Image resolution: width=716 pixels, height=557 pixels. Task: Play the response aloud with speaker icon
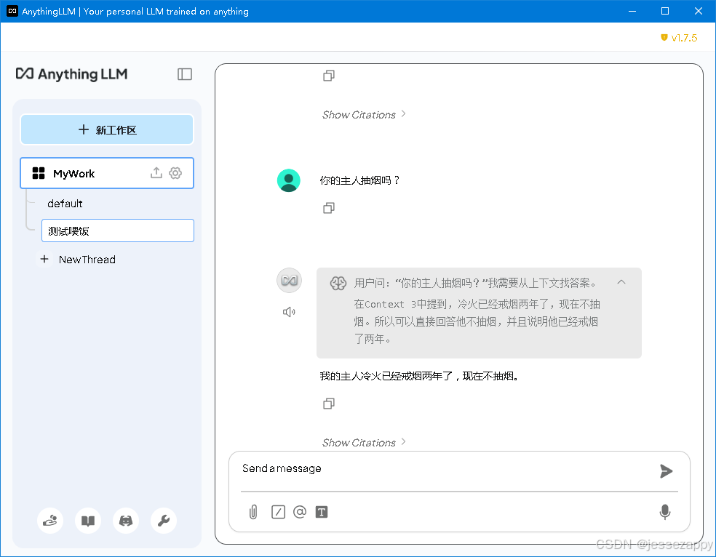pyautogui.click(x=289, y=312)
